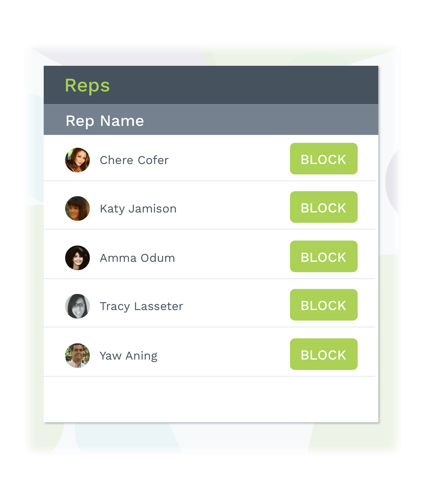Block Amma Odum from the list

click(x=324, y=256)
